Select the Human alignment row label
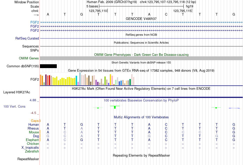The width and height of the screenshot is (243, 165). (34, 124)
